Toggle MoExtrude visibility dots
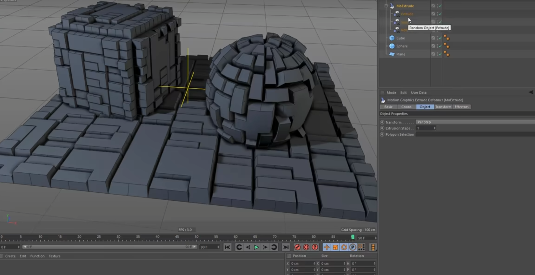This screenshot has height=275, width=535. (437, 6)
